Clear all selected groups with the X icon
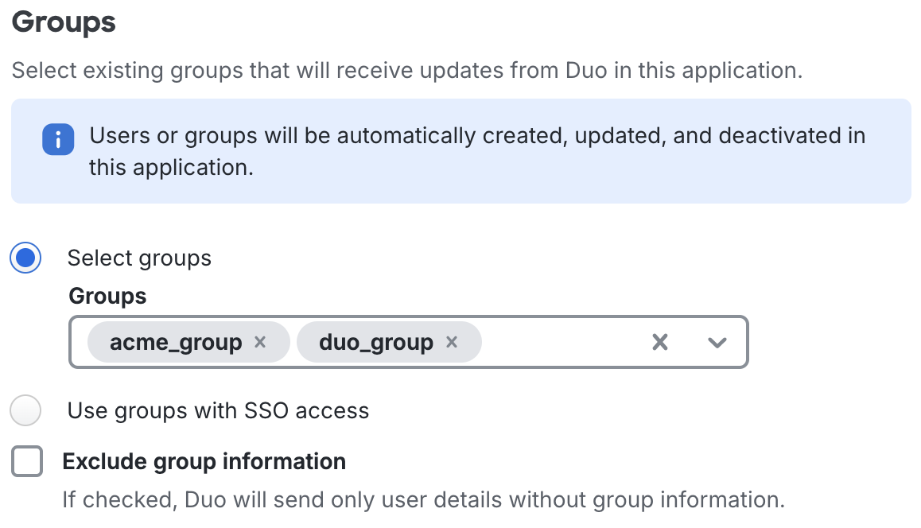 click(659, 342)
